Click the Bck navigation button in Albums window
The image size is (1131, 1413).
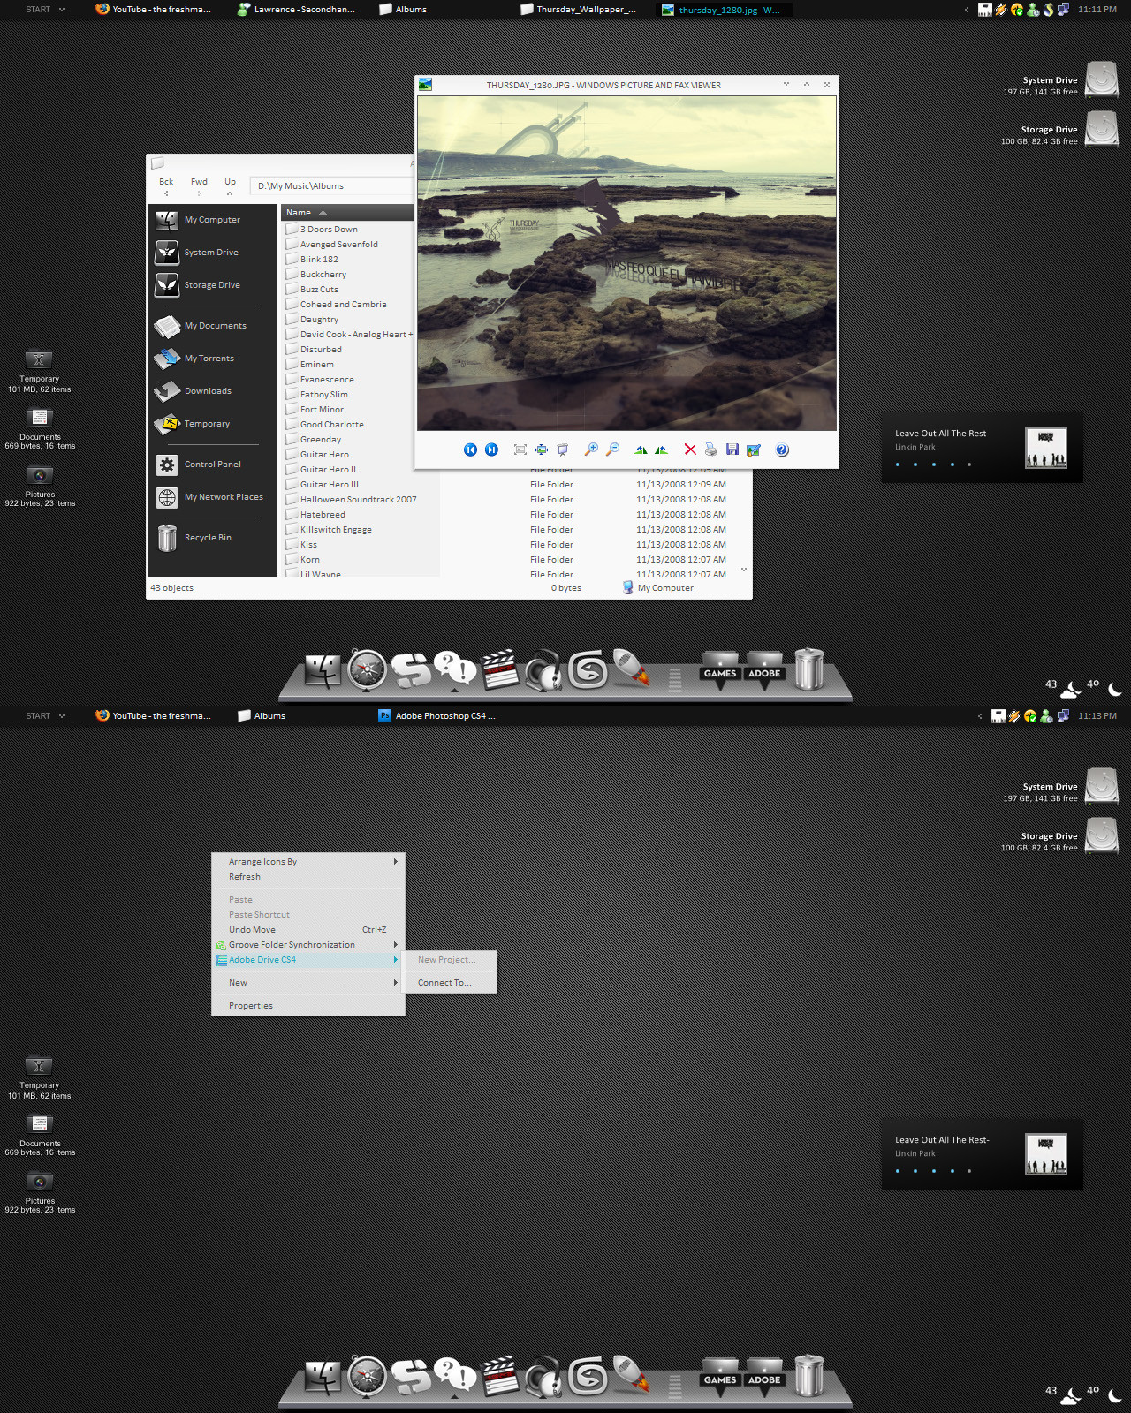166,186
